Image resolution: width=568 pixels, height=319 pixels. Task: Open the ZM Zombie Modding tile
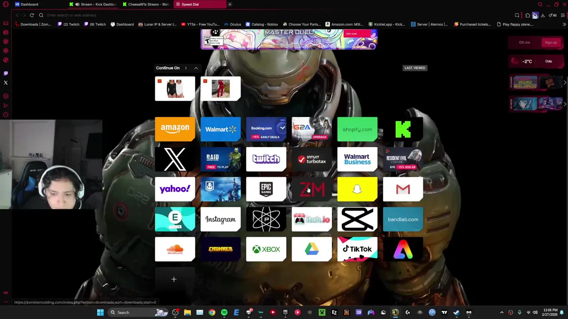(x=312, y=189)
